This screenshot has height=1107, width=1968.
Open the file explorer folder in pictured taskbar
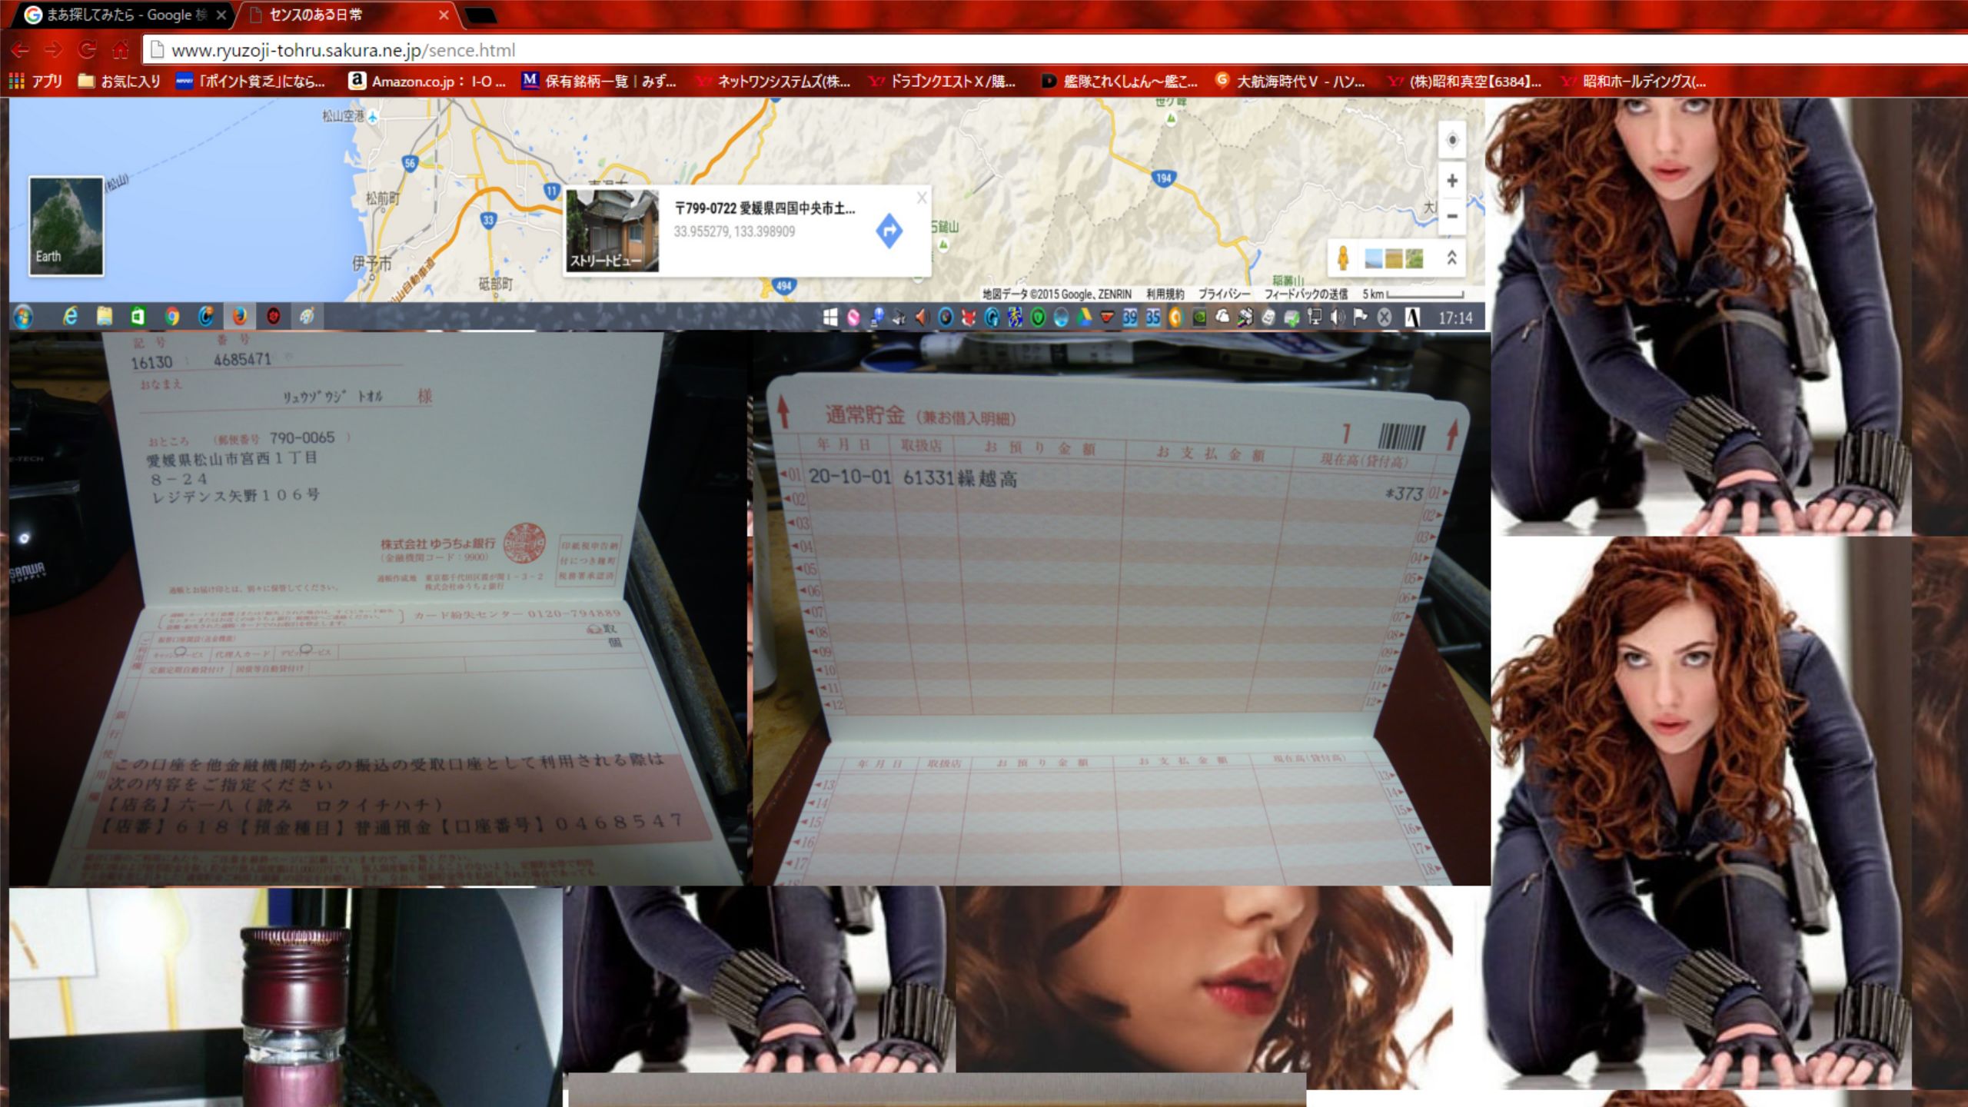(105, 316)
